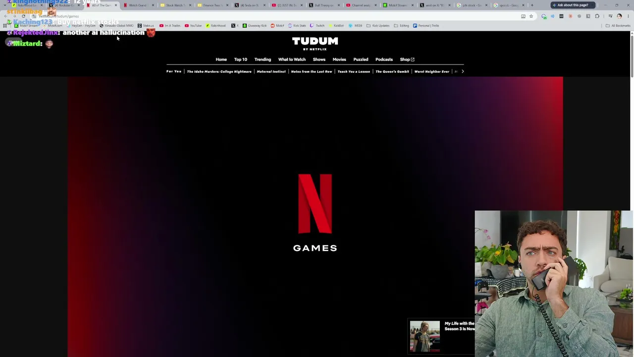Switch to the Finance Two tab
The height and width of the screenshot is (357, 634).
[212, 5]
